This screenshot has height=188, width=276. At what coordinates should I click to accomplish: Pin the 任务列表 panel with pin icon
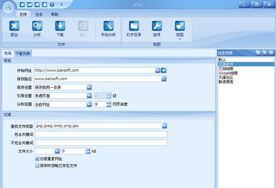click(x=265, y=53)
